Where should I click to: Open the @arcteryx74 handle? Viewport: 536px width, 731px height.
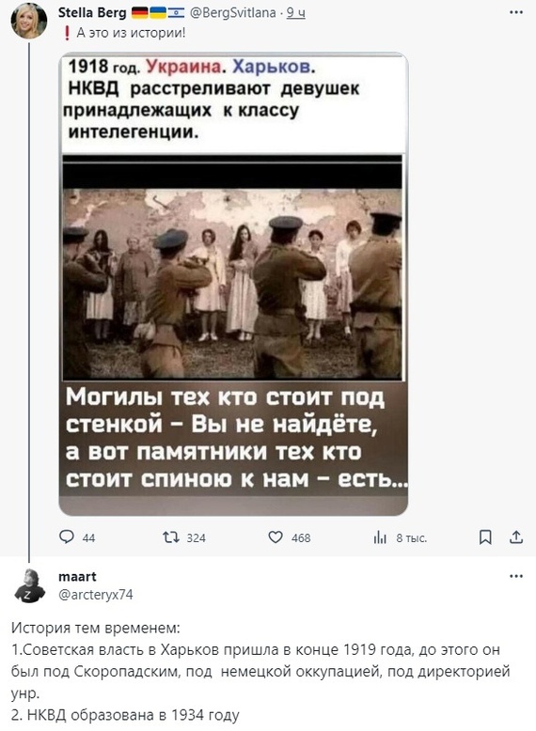95,595
